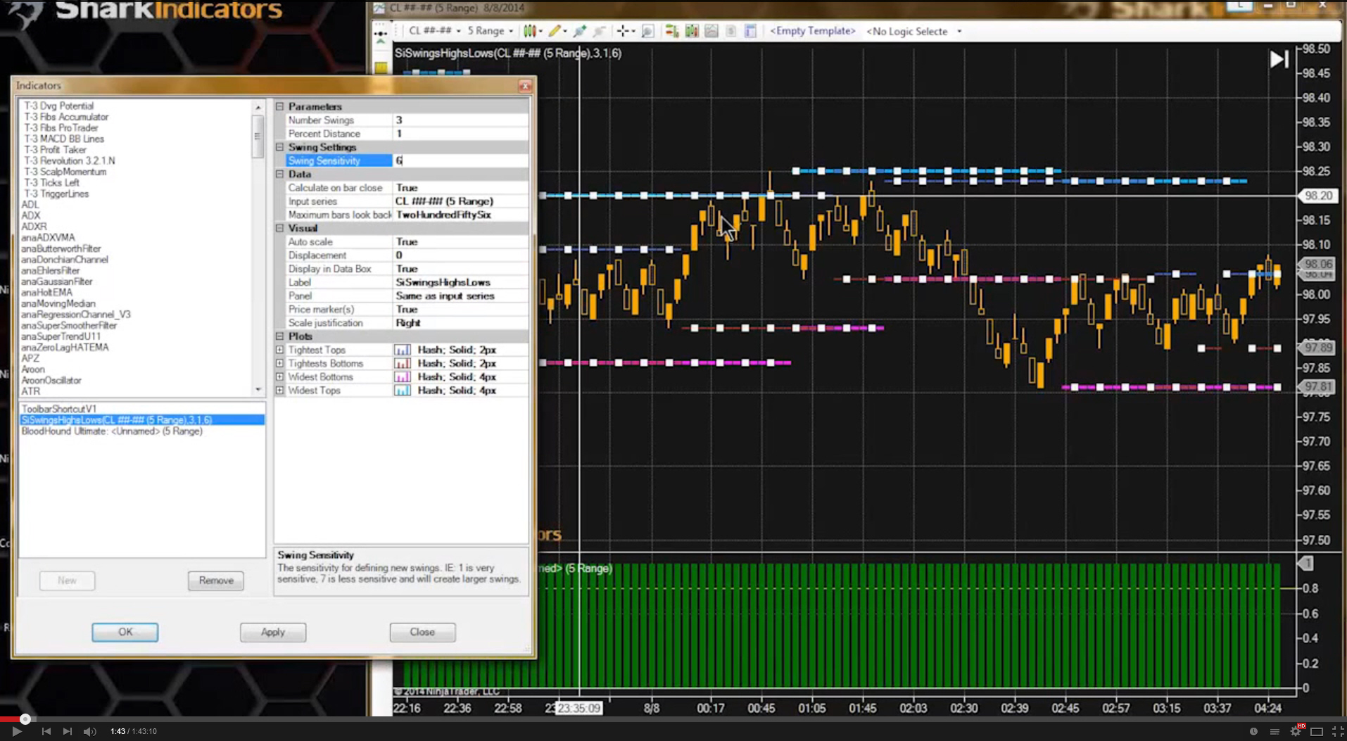The image size is (1347, 741).
Task: Click the Tightests Bottoms color swatch
Action: [403, 363]
